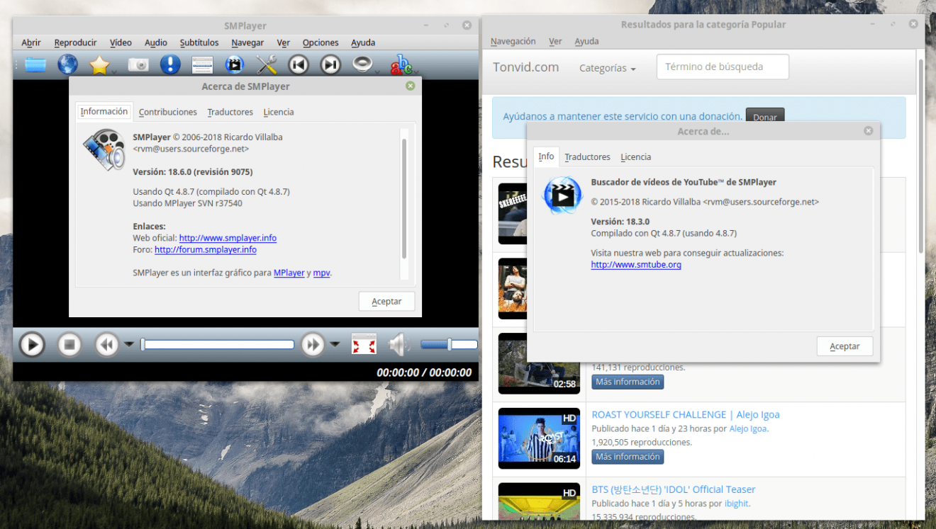Show file information via blue exclamation icon

(170, 64)
